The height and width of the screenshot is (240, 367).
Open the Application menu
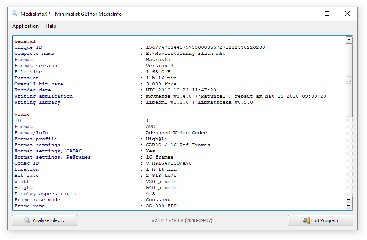(x=25, y=26)
